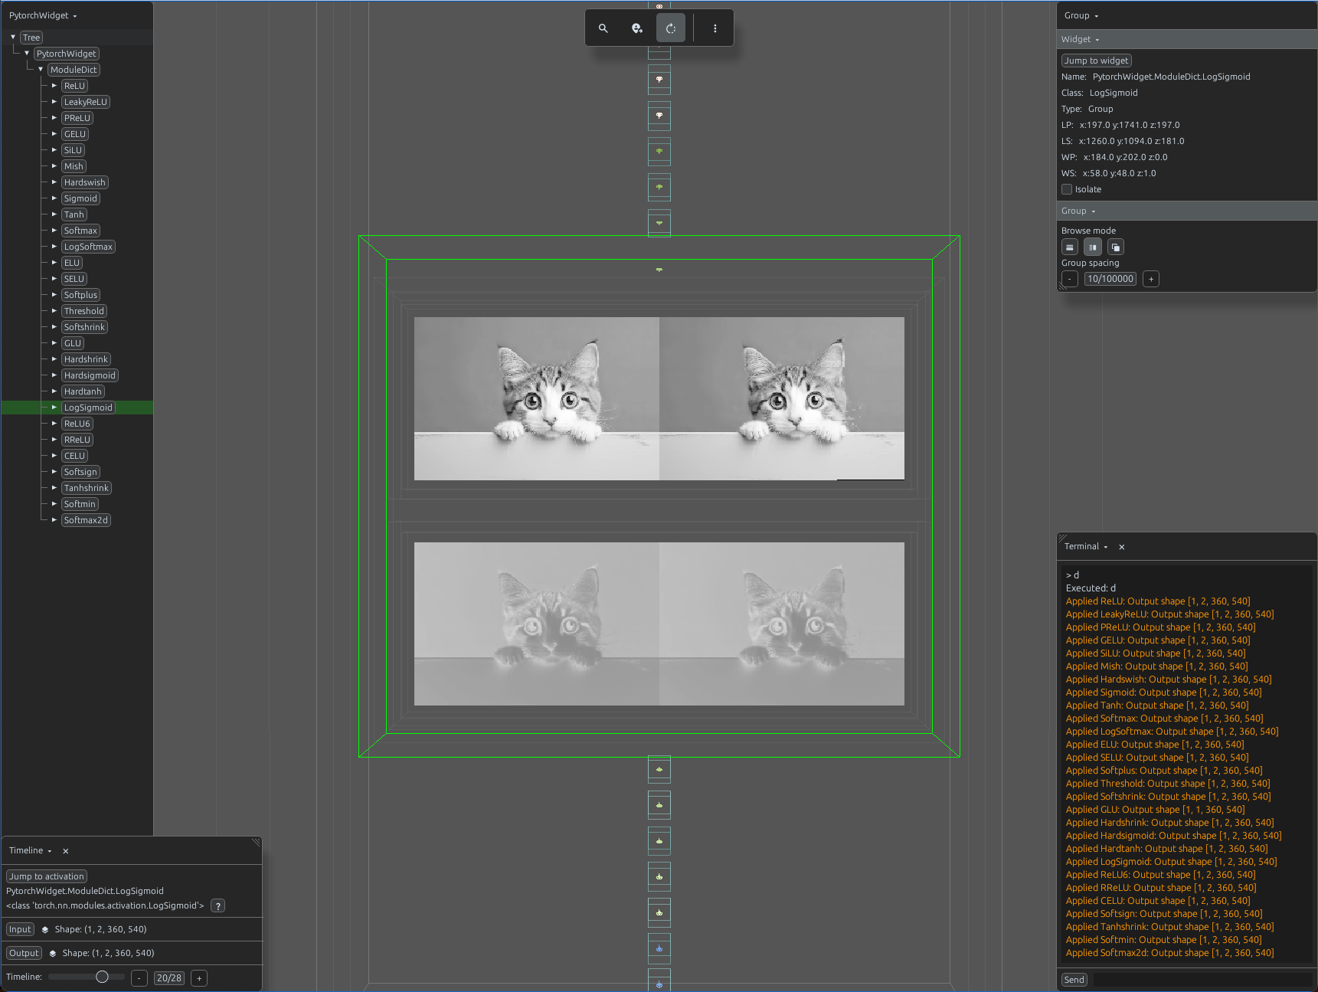This screenshot has height=992, width=1318.
Task: Select the SiLU tree item
Action: point(73,150)
